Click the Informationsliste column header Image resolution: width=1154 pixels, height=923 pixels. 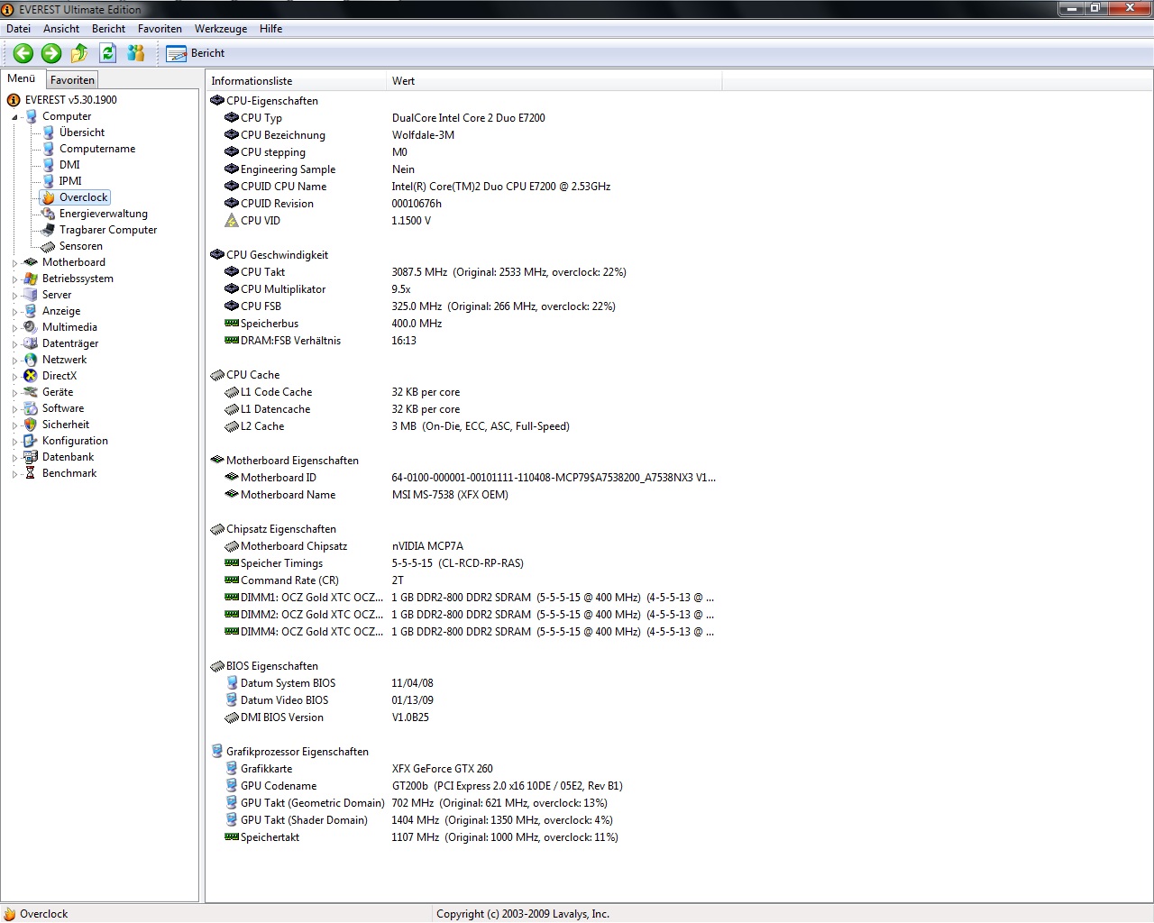[296, 81]
